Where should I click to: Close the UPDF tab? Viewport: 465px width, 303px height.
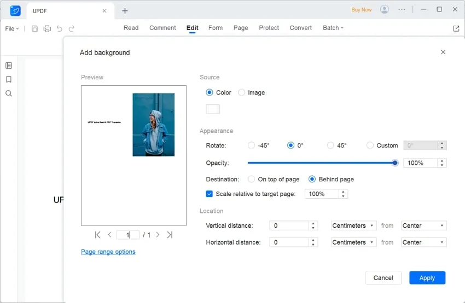click(104, 11)
